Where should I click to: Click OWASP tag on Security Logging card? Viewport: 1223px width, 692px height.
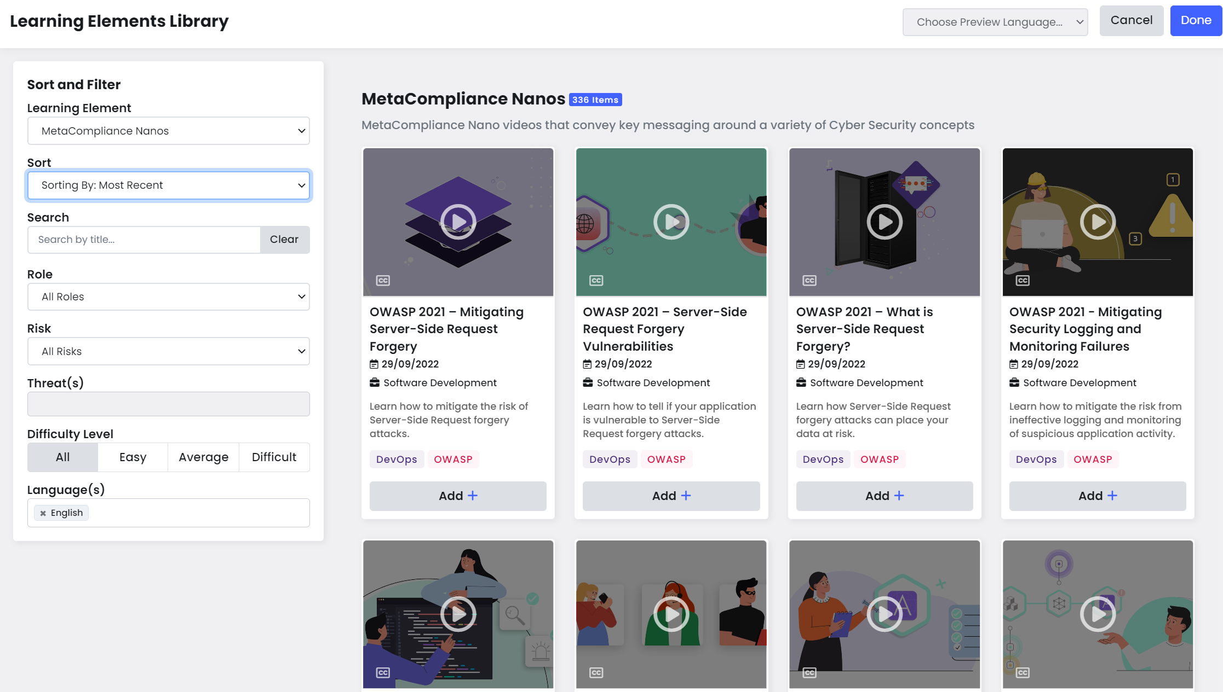[x=1093, y=460]
